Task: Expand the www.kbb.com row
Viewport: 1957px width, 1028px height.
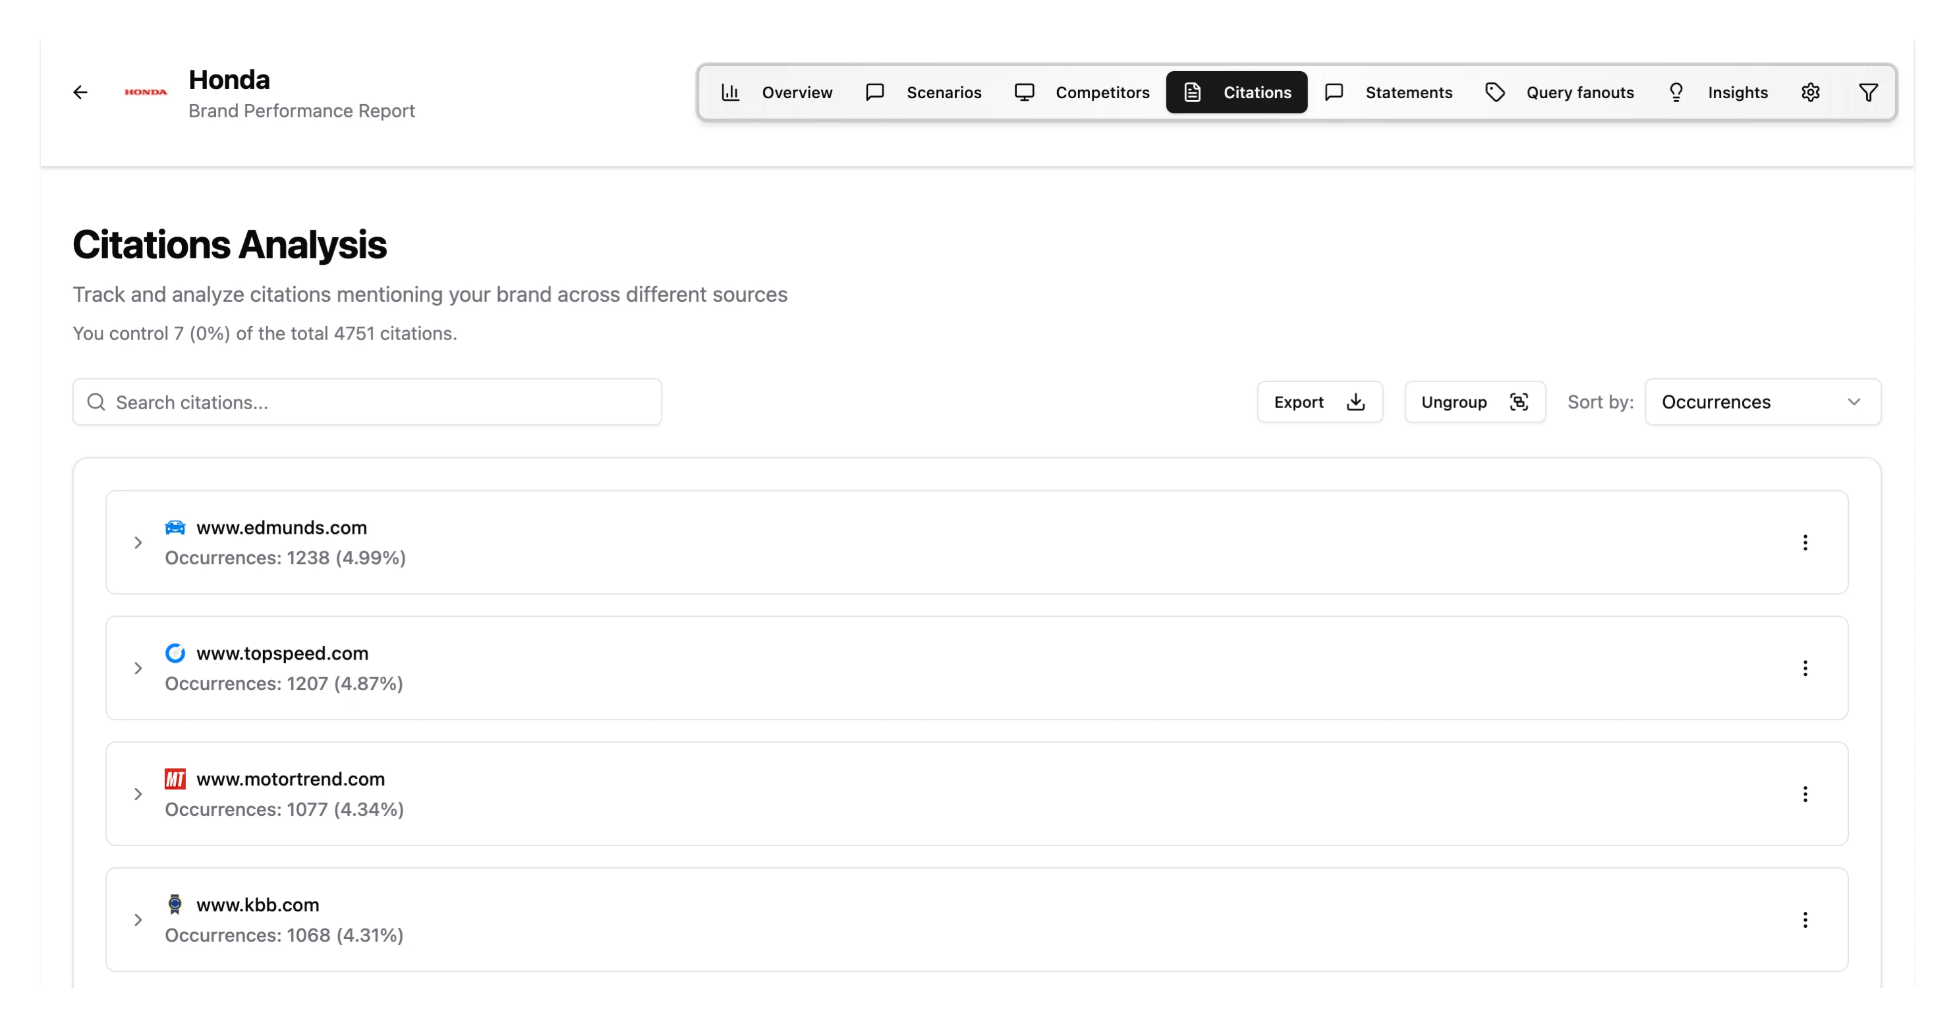Action: 138,920
